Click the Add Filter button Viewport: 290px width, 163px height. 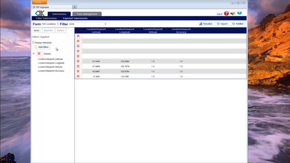[x=41, y=47]
